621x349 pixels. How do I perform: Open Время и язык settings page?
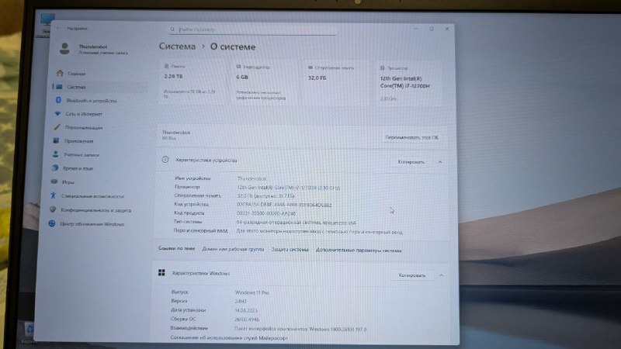[78, 168]
